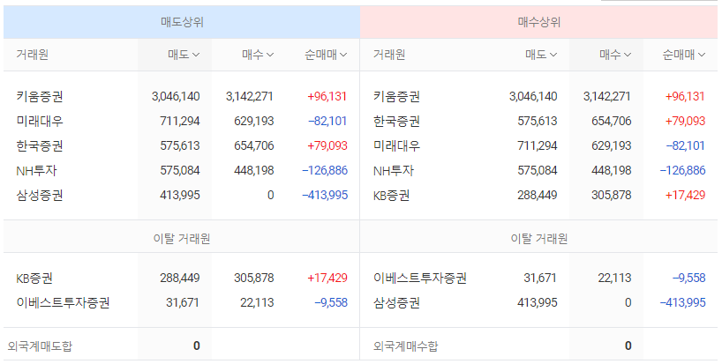Screen dimensions: 722x364
Task: Click 한국증권 in the 매도상위 table
Action: click(40, 146)
